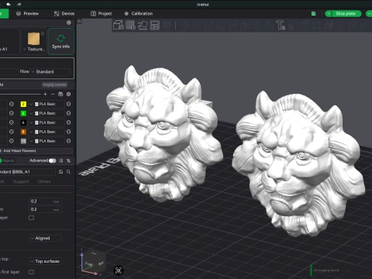Click the redo arrow in title bar
This screenshot has height=279, width=372.
point(19,4)
